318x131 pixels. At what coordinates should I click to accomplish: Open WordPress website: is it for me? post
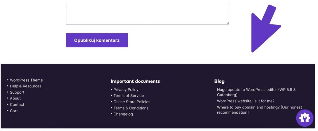pos(246,101)
